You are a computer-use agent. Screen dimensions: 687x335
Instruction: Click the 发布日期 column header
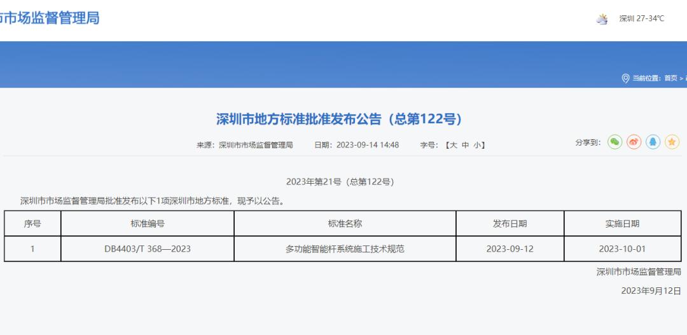coord(510,224)
